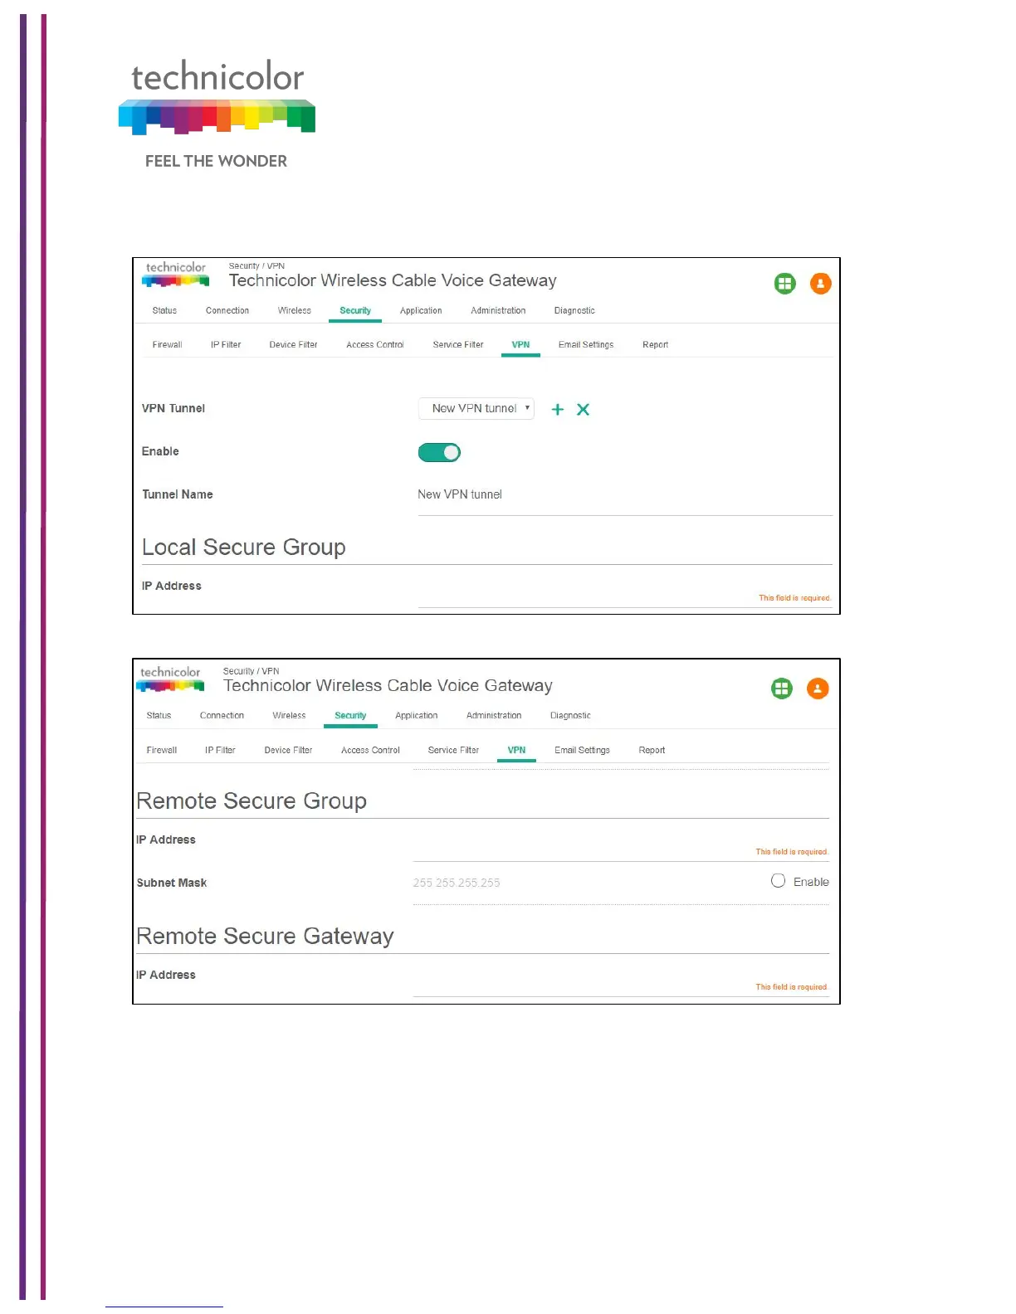Go to Firewall subtab in lower screenshot
Image resolution: width=1016 pixels, height=1314 pixels.
coord(162,750)
